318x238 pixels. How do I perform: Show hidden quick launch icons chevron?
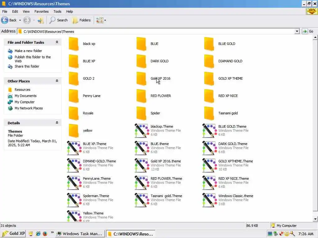point(52,232)
